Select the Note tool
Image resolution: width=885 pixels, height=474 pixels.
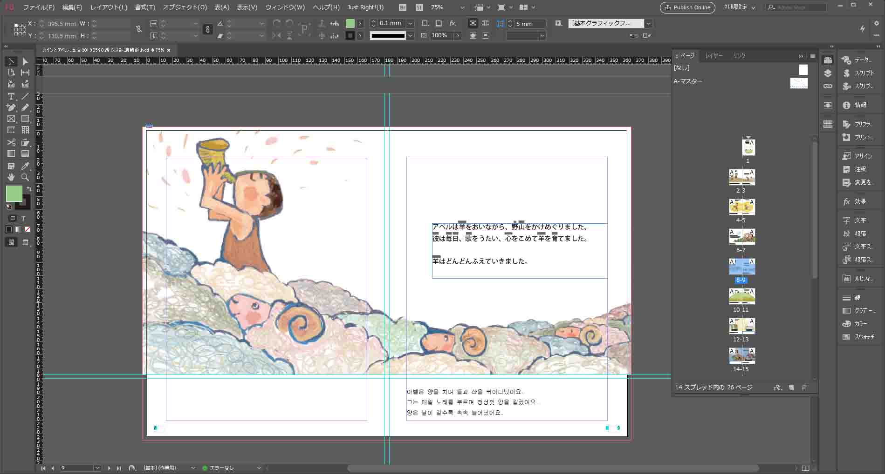pos(12,166)
